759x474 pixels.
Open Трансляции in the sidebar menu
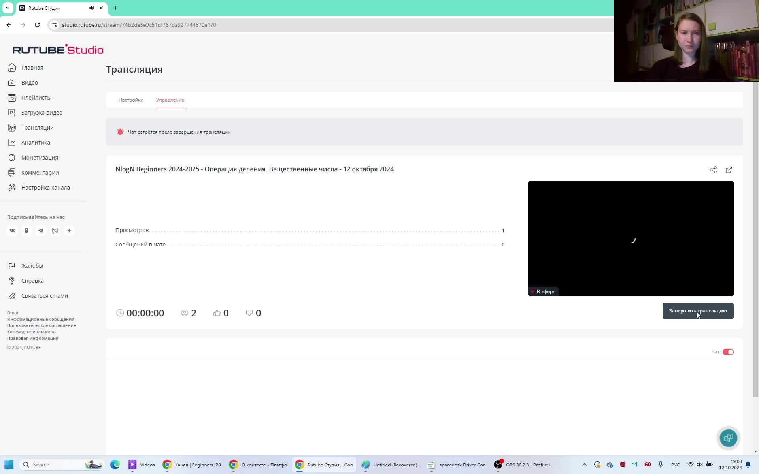(37, 128)
